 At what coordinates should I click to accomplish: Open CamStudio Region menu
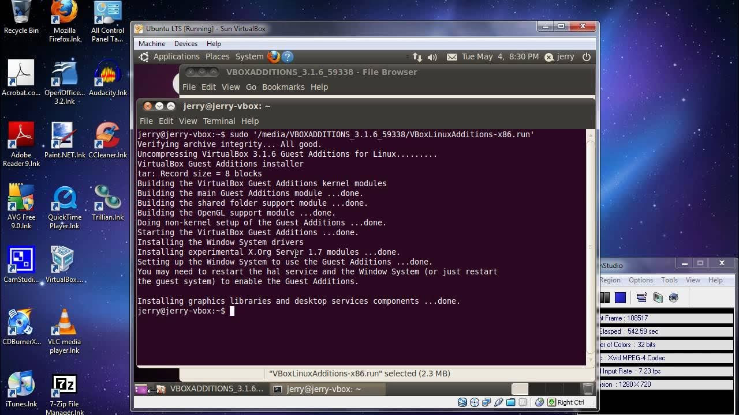(610, 280)
